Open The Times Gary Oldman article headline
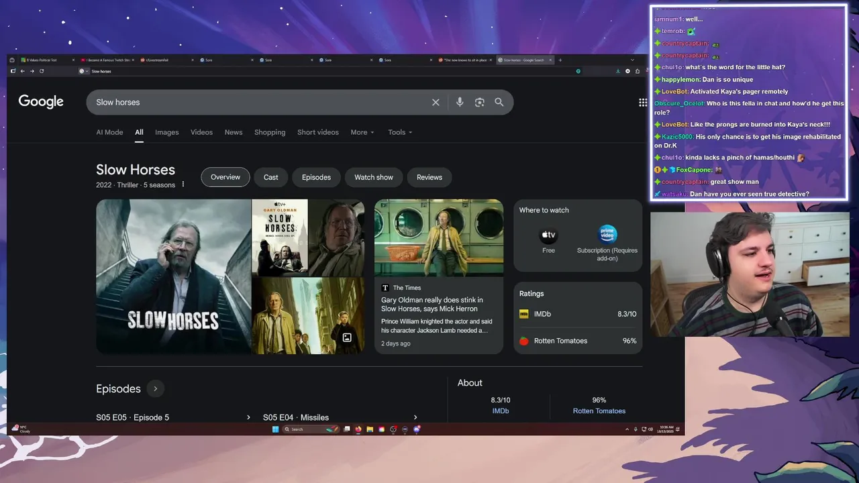The height and width of the screenshot is (483, 859). click(x=432, y=305)
